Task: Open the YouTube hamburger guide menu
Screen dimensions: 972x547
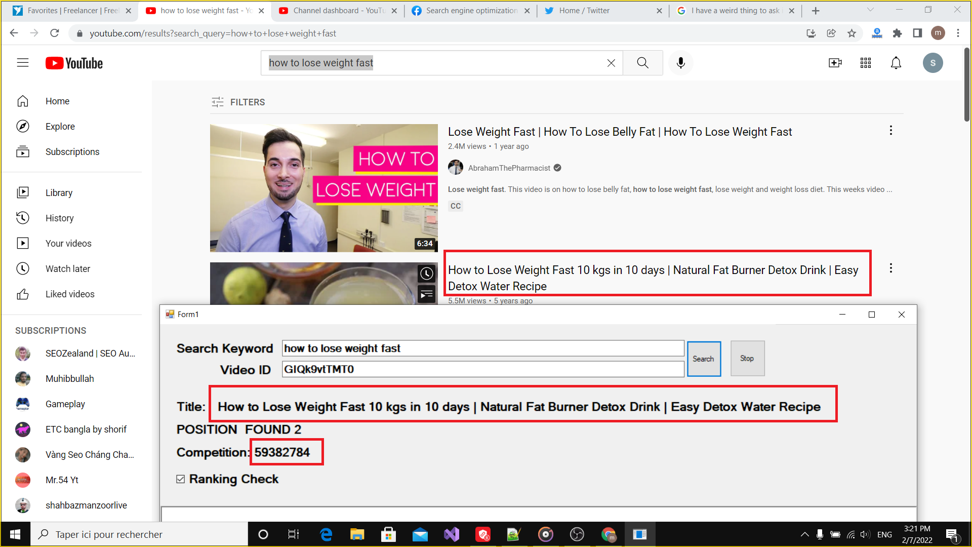Action: (x=23, y=63)
